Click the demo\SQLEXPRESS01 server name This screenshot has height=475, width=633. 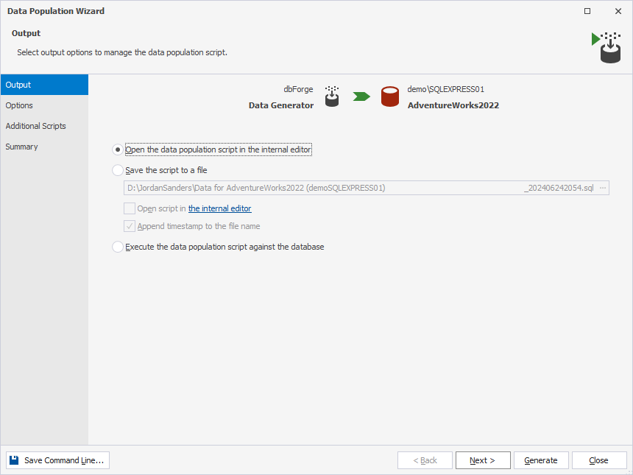click(446, 89)
